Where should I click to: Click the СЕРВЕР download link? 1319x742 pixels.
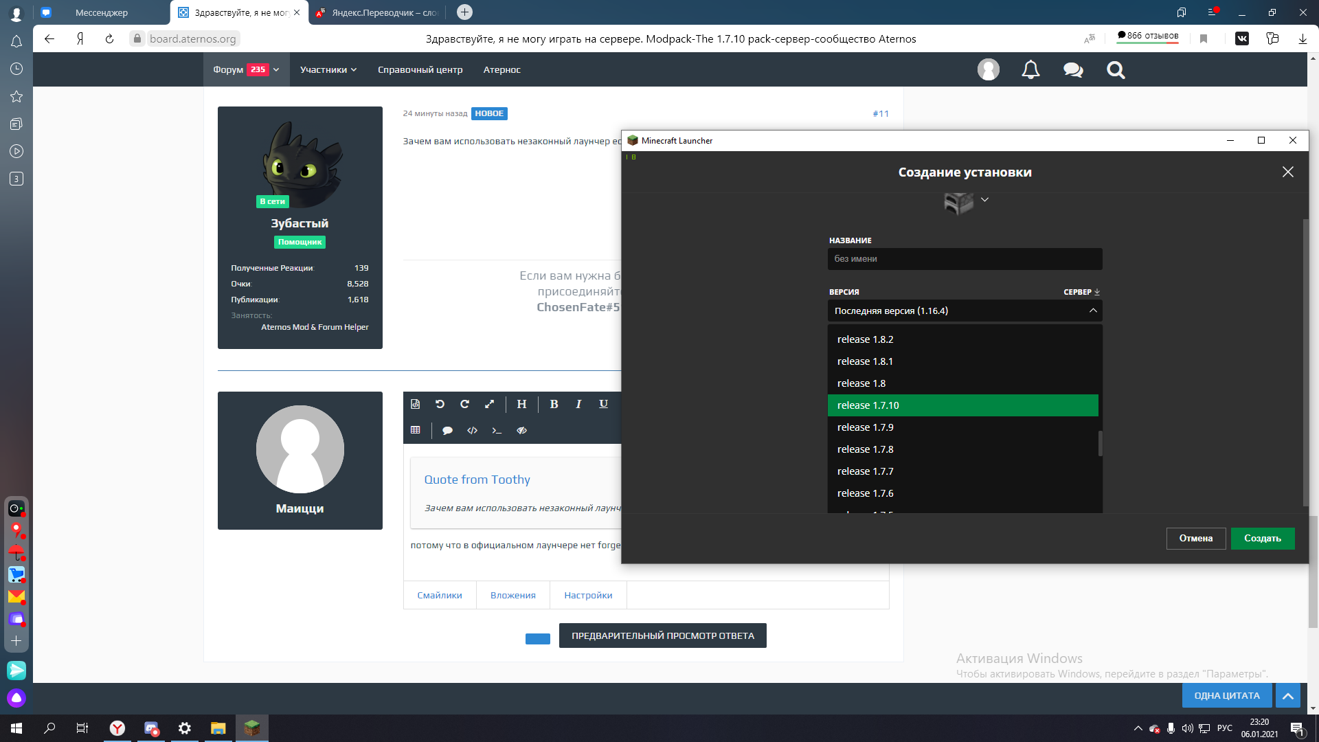pyautogui.click(x=1082, y=292)
